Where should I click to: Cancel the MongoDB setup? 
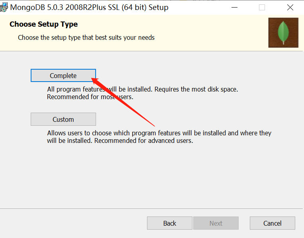click(x=273, y=223)
